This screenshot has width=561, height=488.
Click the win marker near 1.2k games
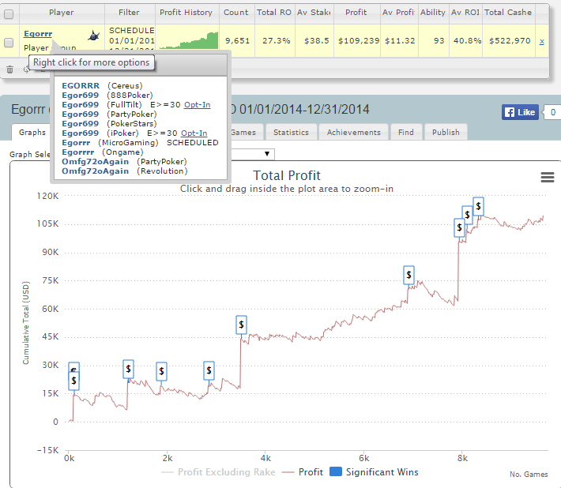128,369
